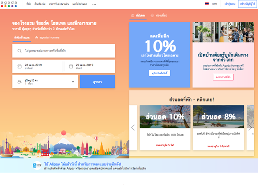Click the blue search prices button

click(97, 81)
